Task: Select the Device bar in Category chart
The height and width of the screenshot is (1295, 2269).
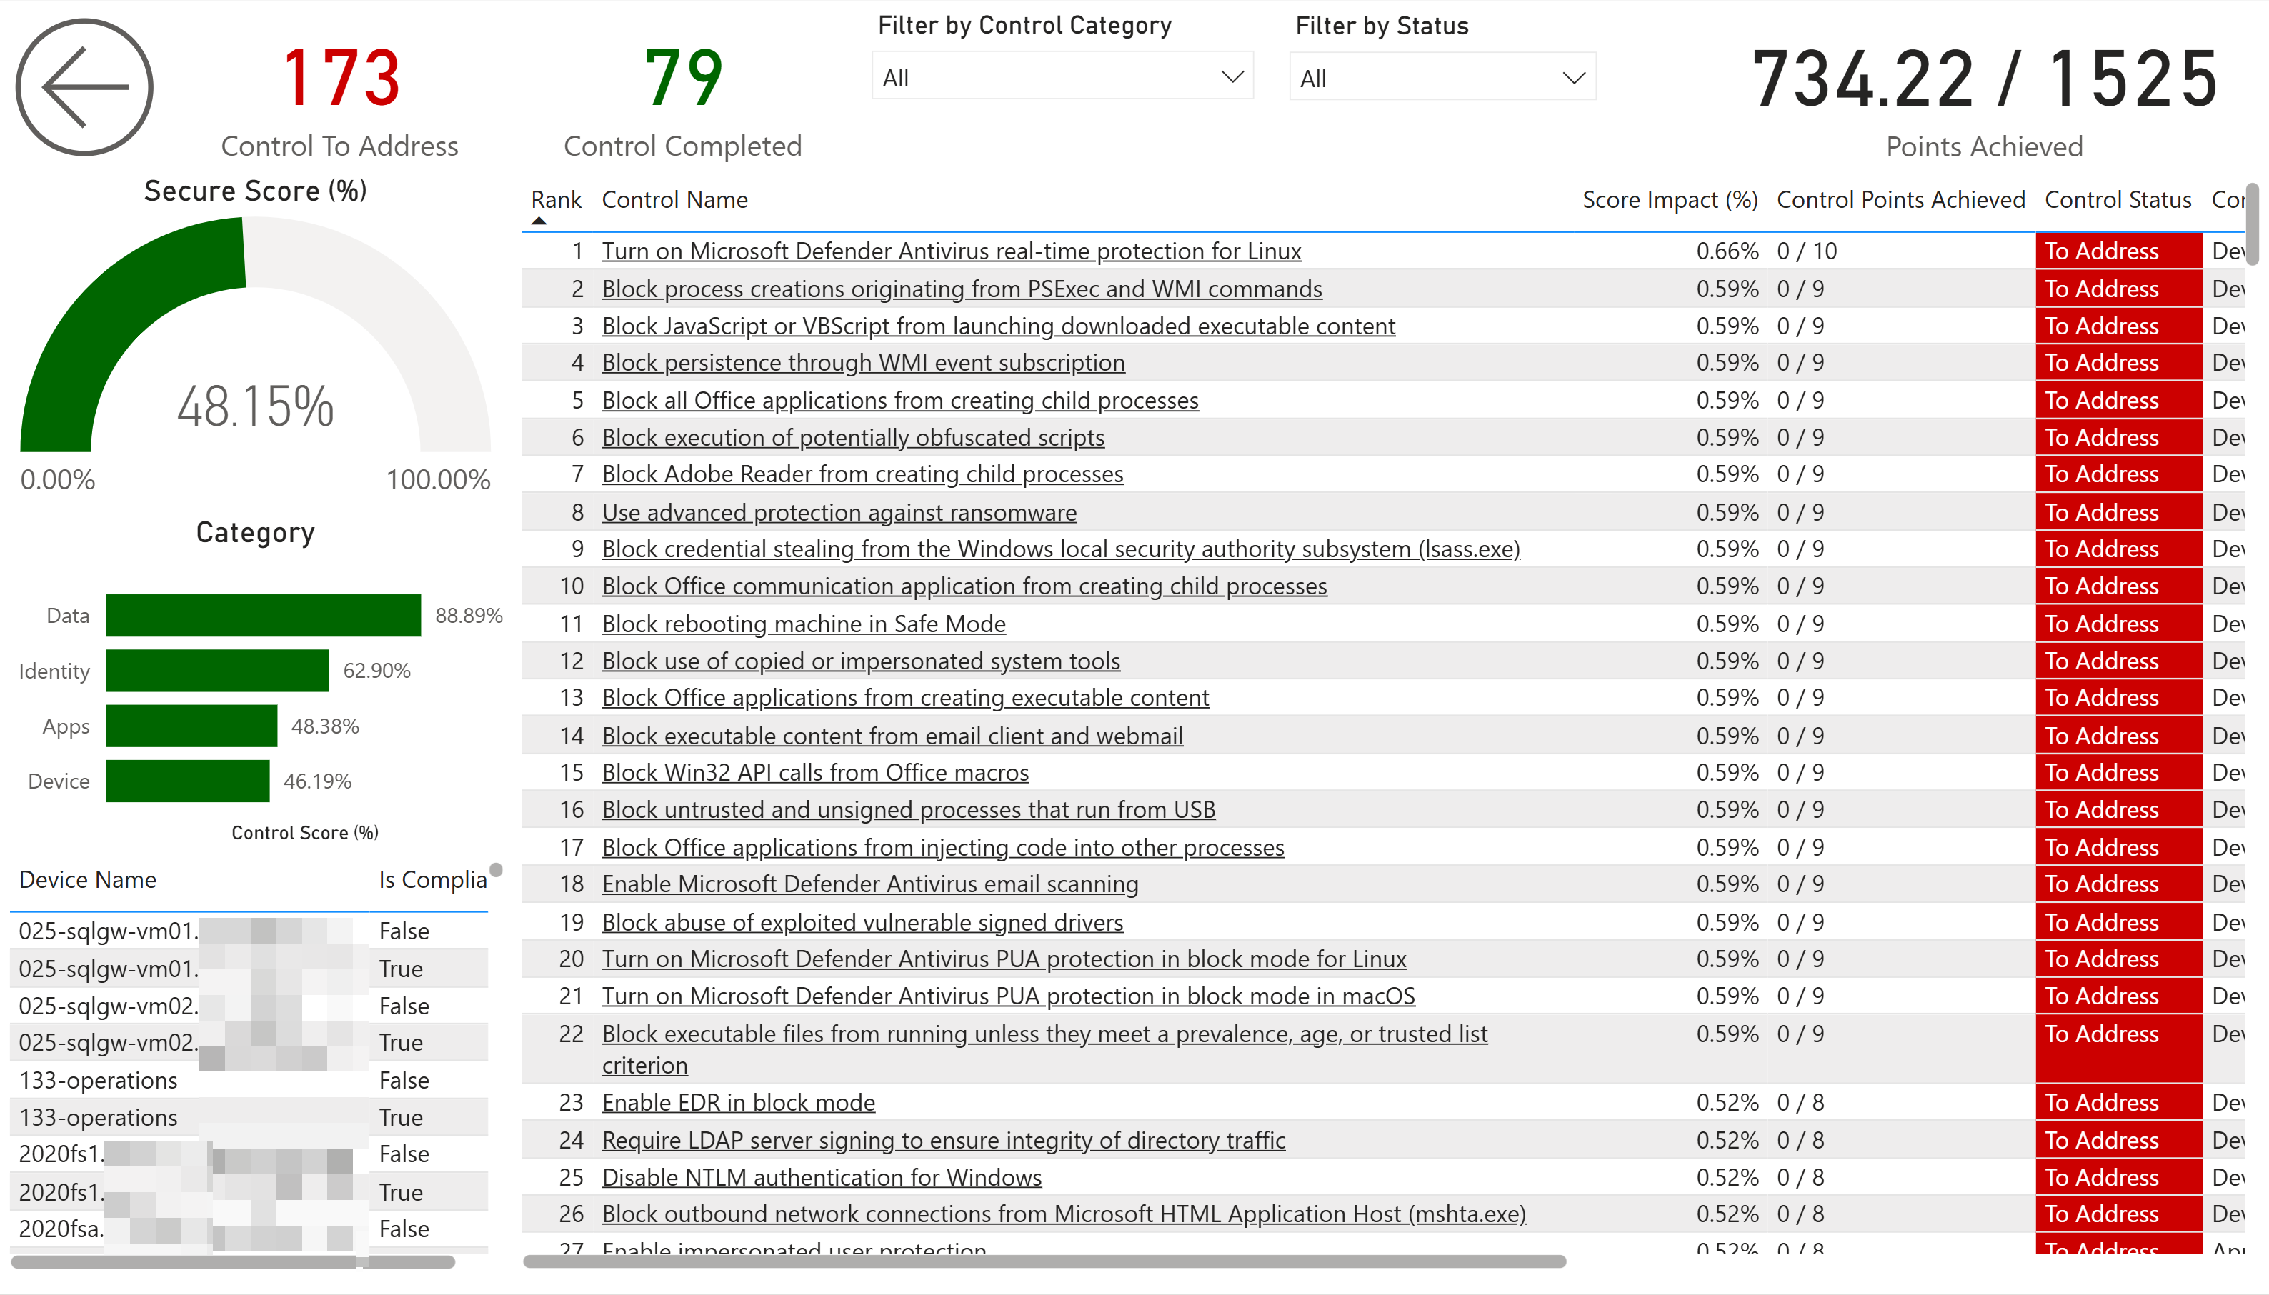Action: tap(188, 781)
